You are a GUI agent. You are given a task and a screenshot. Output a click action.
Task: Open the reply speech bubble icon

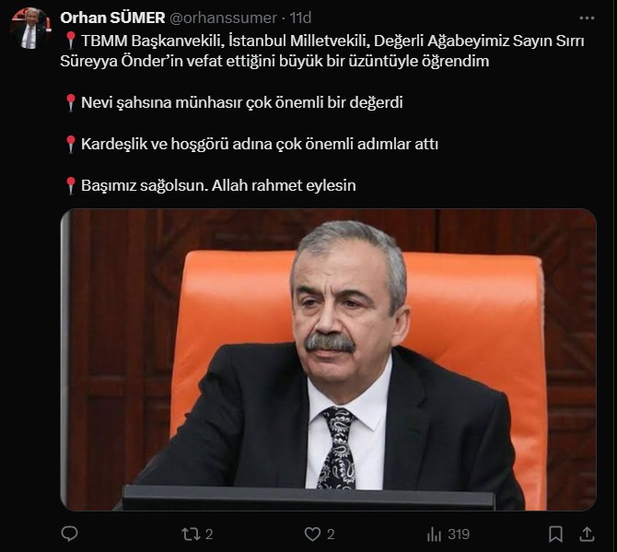coord(70,534)
